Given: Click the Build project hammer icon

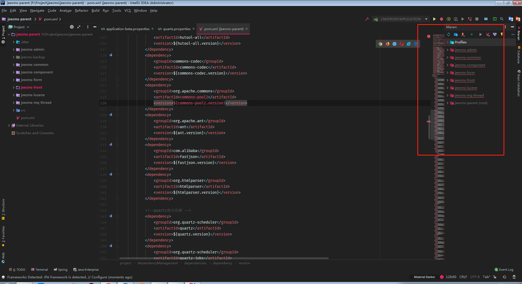Looking at the screenshot, I should coord(367,19).
